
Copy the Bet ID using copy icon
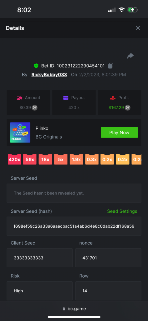(x=111, y=66)
